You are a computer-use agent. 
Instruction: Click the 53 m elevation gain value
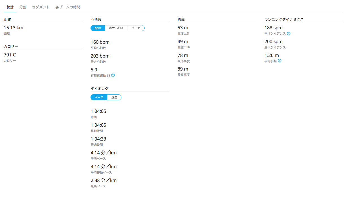(183, 28)
